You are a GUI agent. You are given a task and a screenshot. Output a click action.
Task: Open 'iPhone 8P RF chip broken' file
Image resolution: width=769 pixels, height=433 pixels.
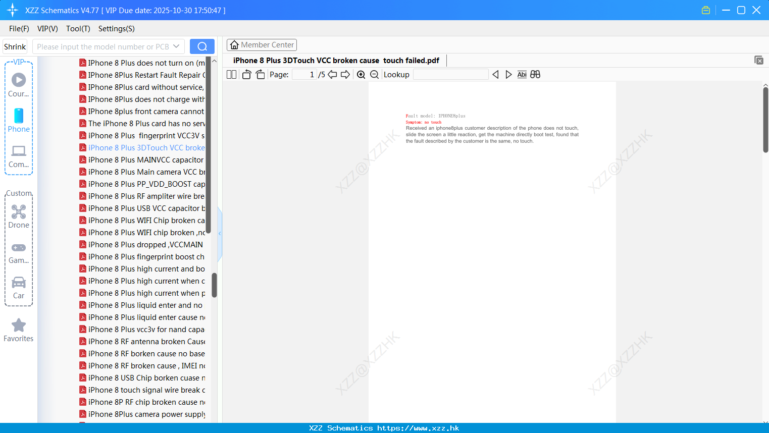142,402
